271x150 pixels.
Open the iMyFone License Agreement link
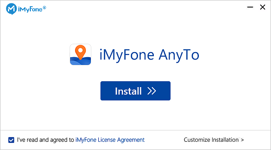tap(110, 140)
